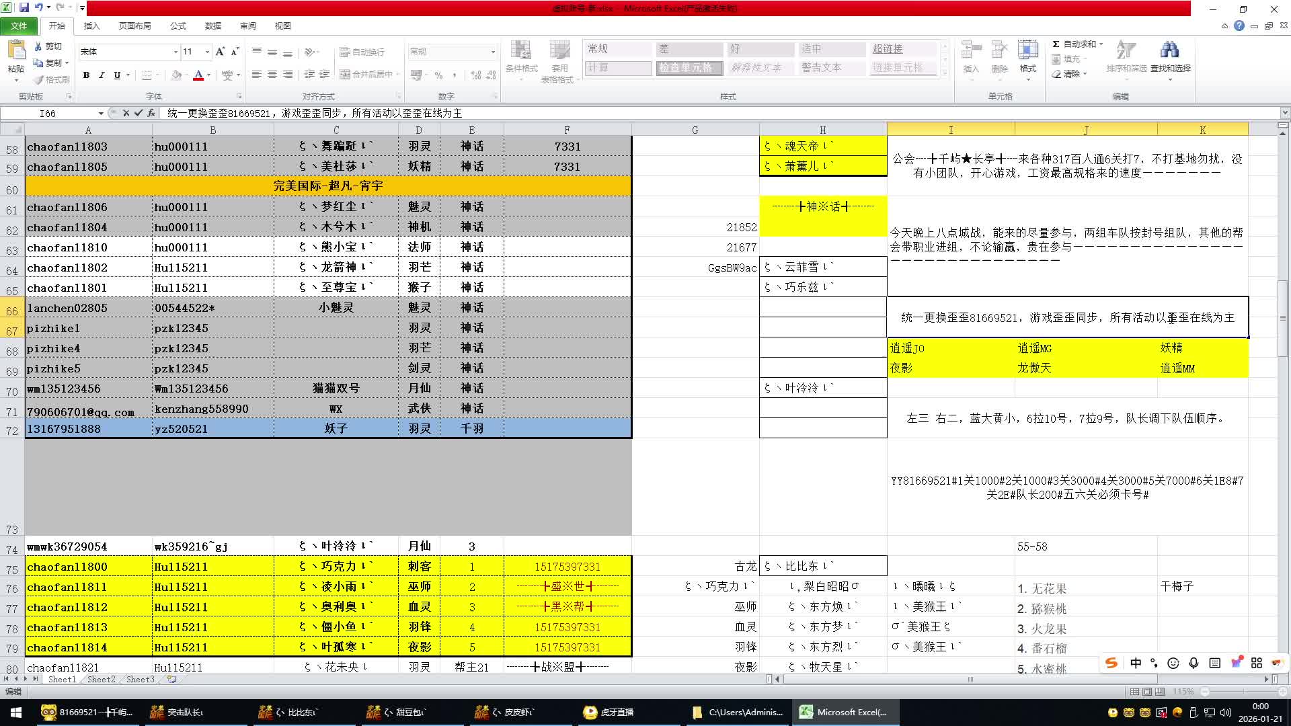This screenshot has height=726, width=1291.
Task: Switch to the Insert (插入) ribbon tab
Action: (91, 26)
